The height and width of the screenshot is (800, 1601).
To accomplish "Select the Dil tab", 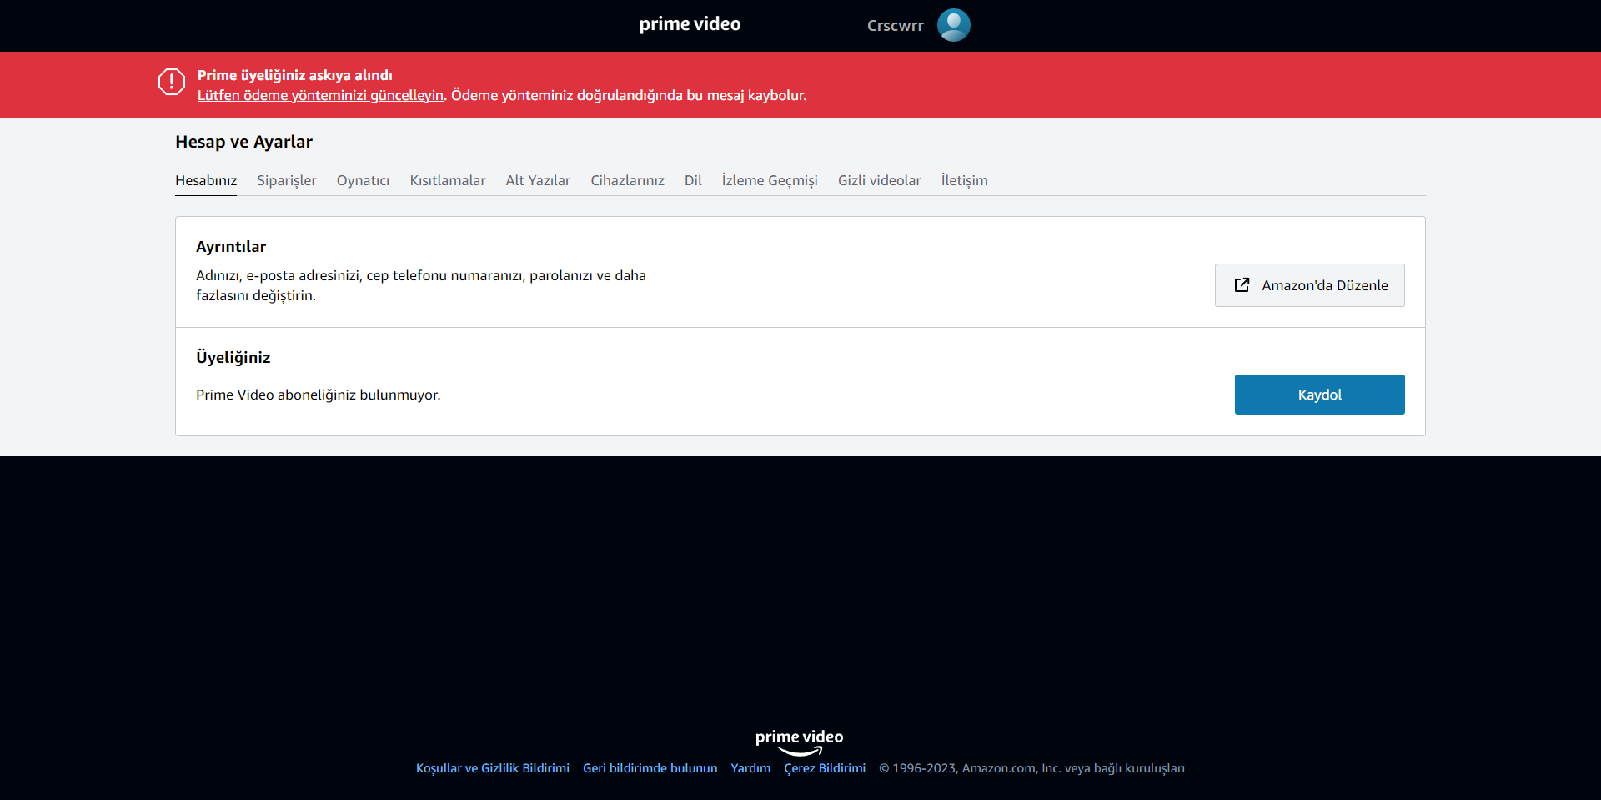I will pos(693,180).
